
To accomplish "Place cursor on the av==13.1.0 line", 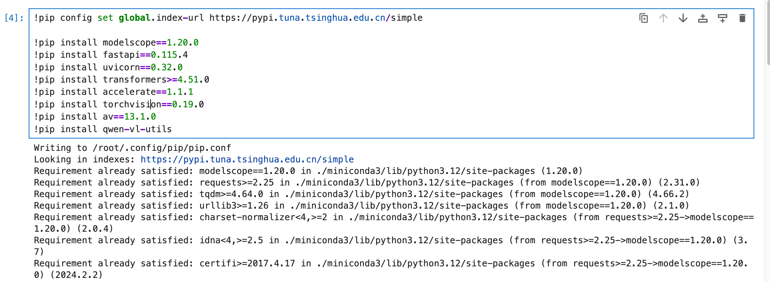I will tap(95, 117).
